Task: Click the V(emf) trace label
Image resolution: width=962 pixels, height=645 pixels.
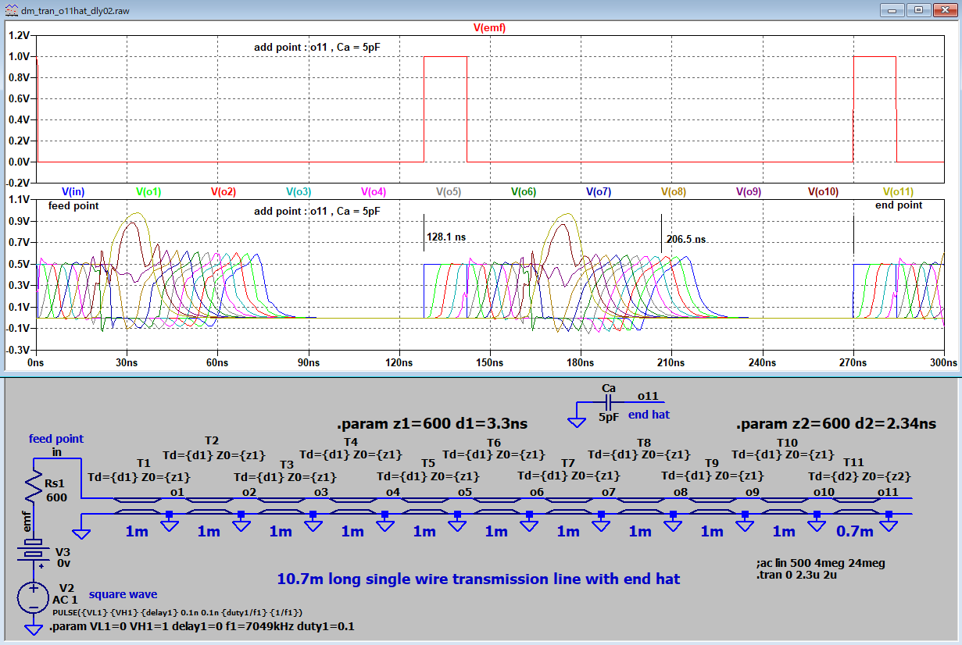Action: click(x=492, y=28)
